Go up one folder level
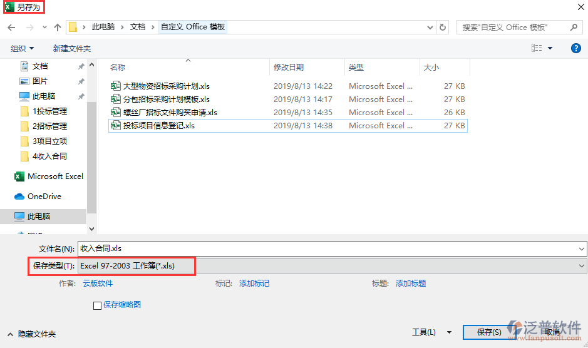588x348 pixels. pos(58,28)
